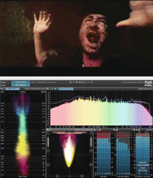Click the X icon in top toolbar
The image size is (153, 178).
pyautogui.click(x=70, y=82)
